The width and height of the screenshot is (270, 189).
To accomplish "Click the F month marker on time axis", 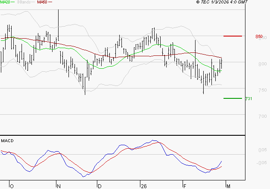I will [185, 186].
